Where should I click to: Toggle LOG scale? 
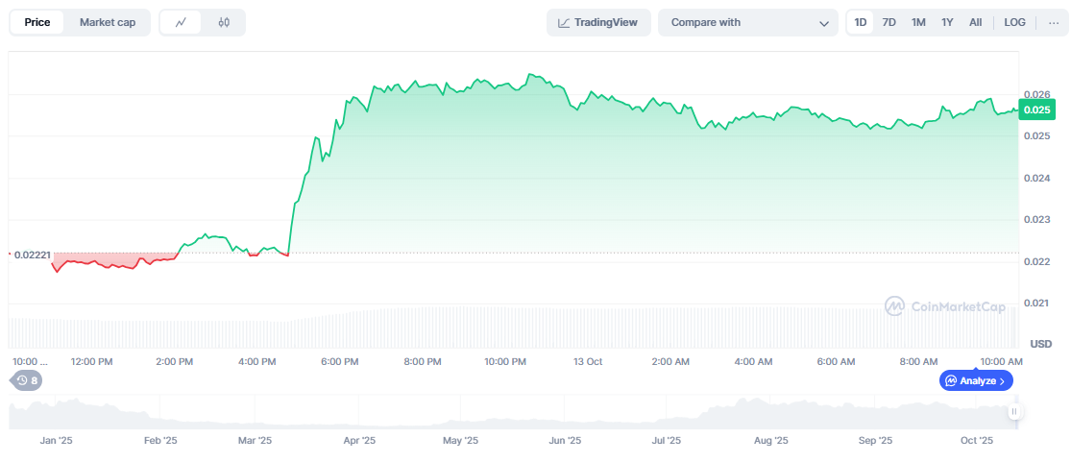pos(1014,22)
